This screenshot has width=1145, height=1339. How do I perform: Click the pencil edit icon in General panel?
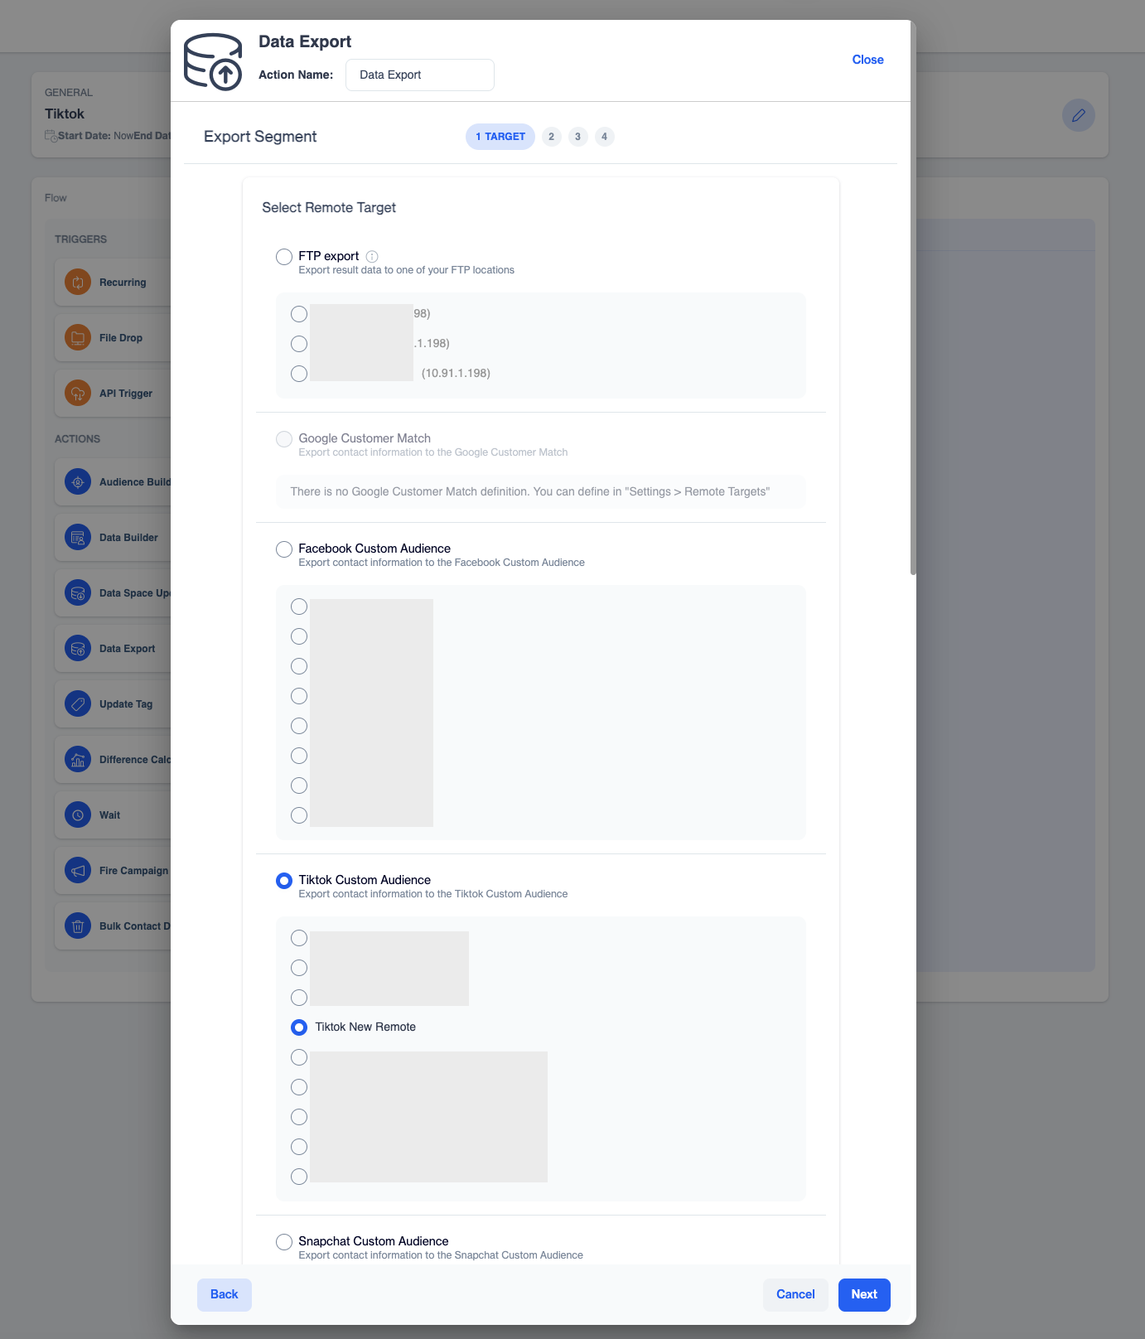1079,115
